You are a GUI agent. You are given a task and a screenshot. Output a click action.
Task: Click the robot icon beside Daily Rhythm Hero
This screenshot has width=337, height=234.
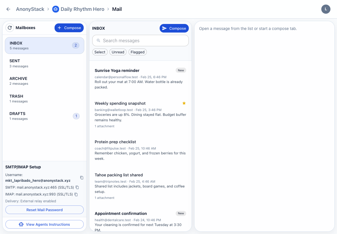point(55,9)
